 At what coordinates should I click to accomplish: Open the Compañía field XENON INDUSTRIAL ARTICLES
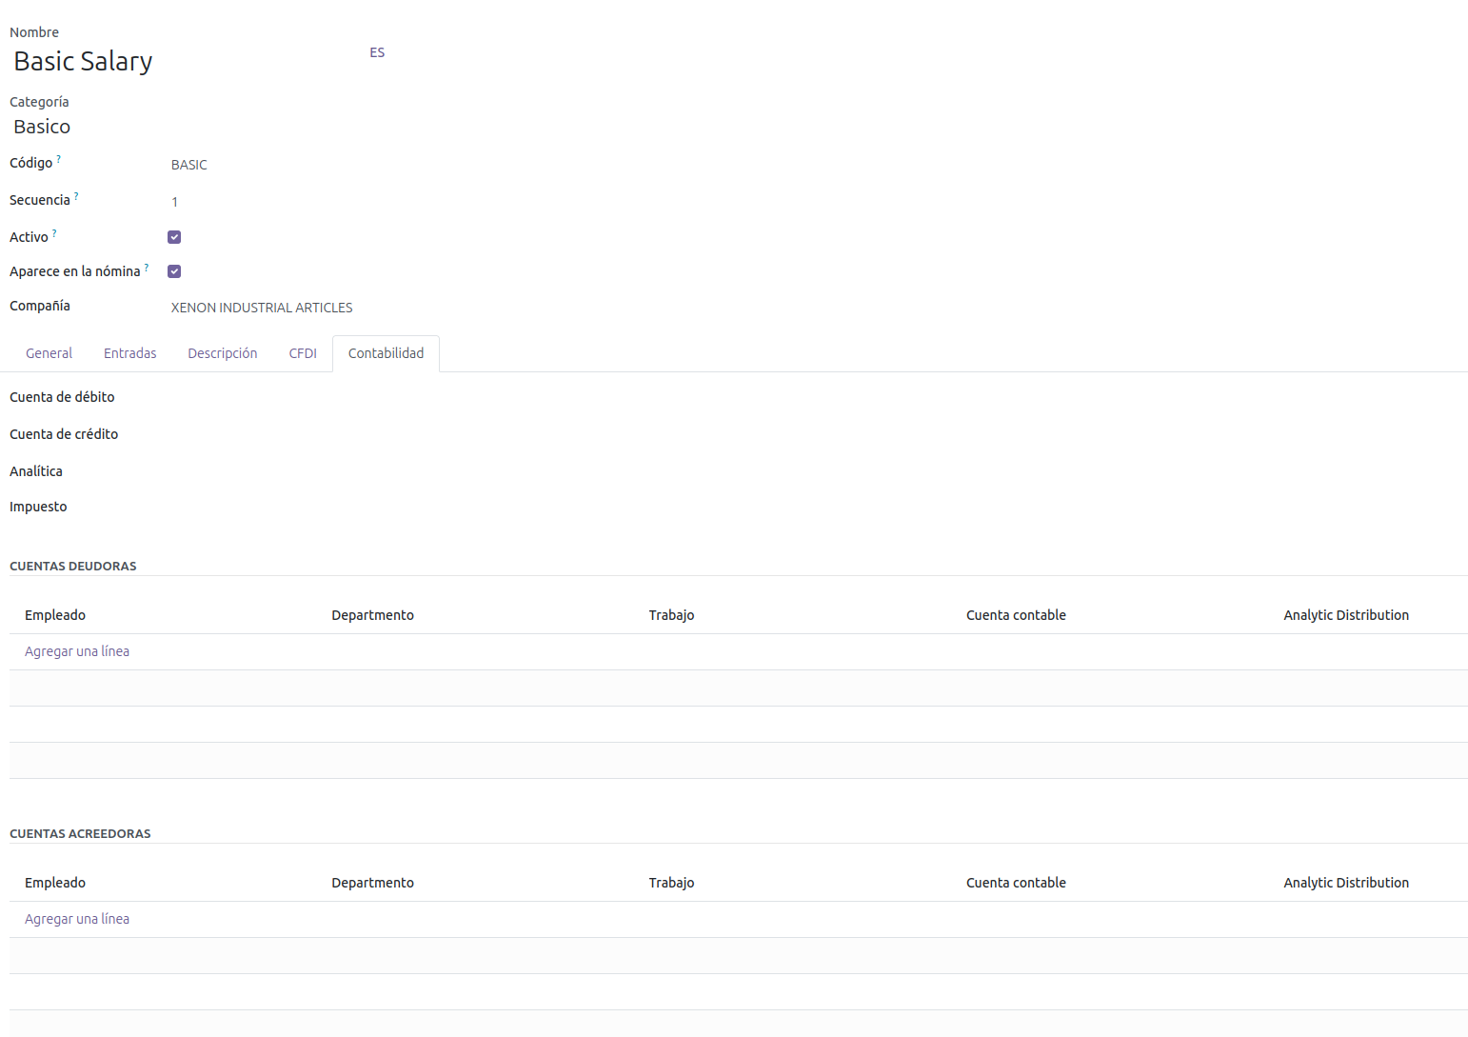[x=262, y=308]
